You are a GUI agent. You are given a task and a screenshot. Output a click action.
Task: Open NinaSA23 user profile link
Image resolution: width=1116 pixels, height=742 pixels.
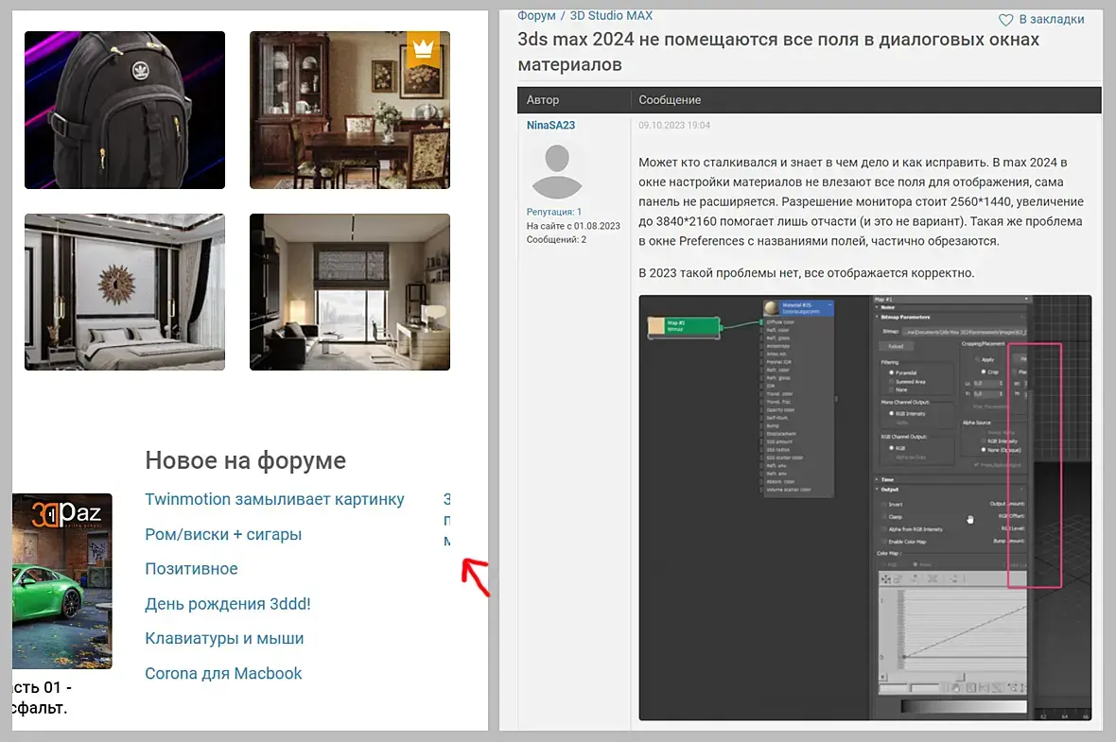(550, 125)
